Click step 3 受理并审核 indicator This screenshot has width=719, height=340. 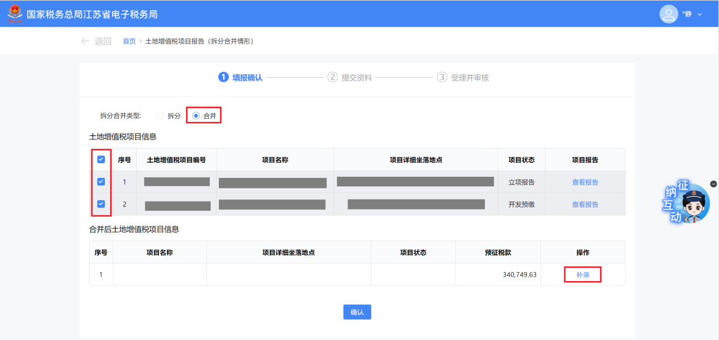tap(463, 78)
